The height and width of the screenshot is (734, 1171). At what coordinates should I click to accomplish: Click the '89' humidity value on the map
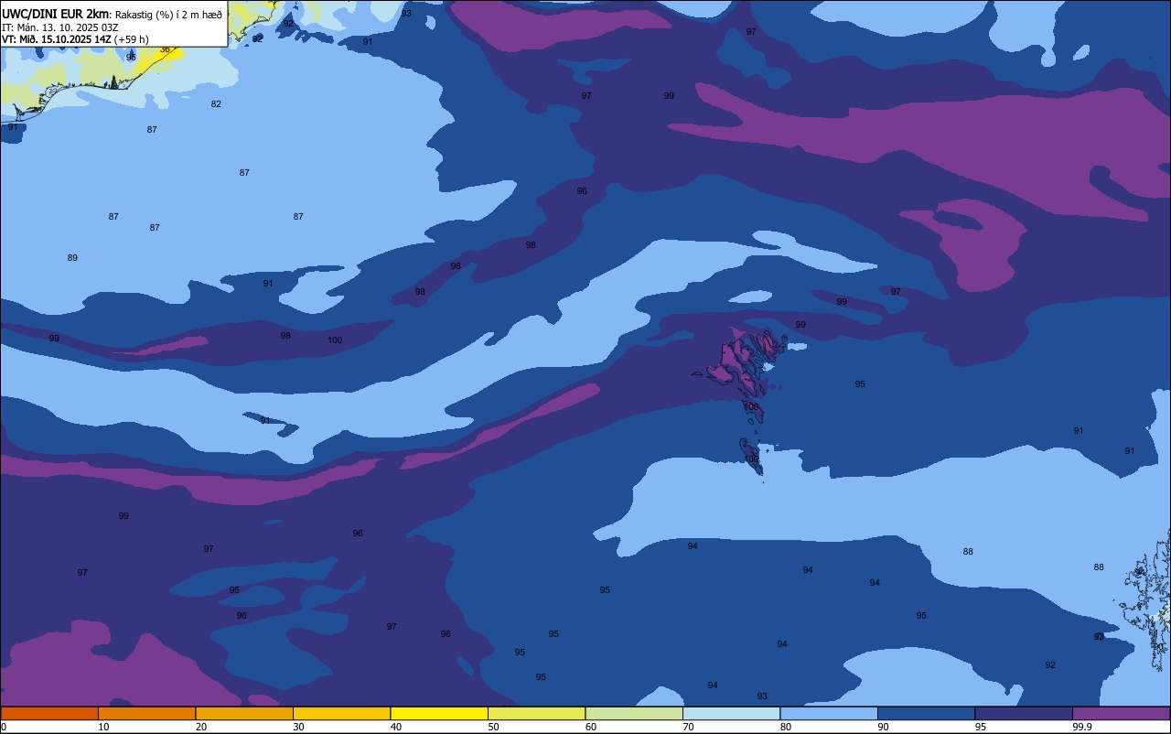coord(72,258)
